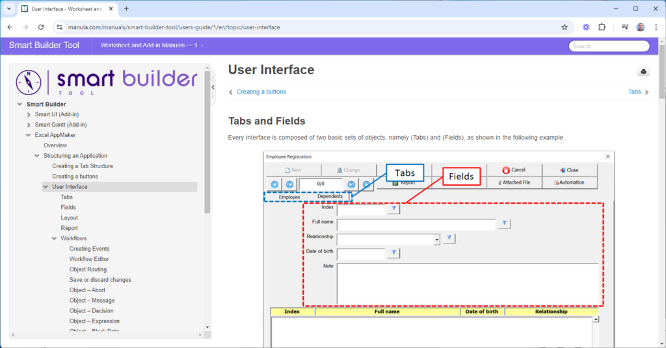Open the Workflow Editor topic

click(x=89, y=259)
